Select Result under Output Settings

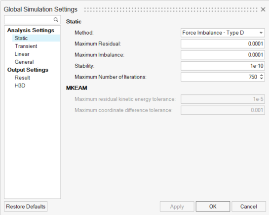[x=22, y=78]
